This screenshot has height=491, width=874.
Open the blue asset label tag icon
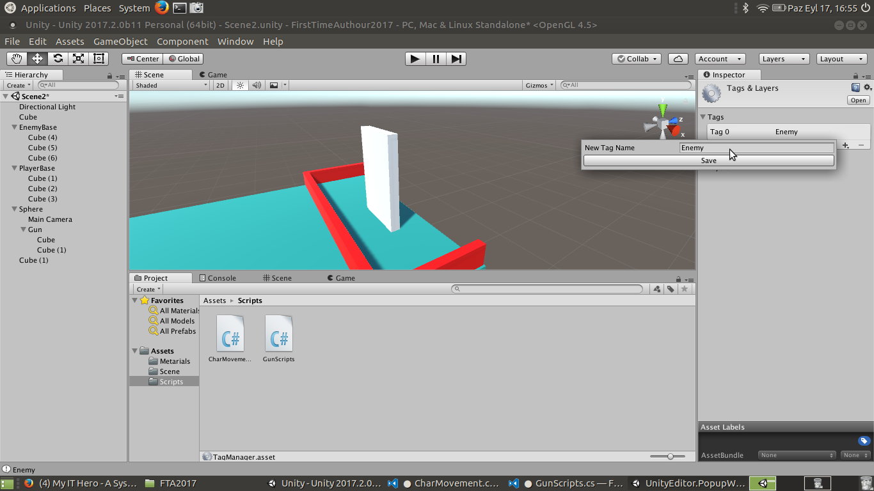pos(864,441)
